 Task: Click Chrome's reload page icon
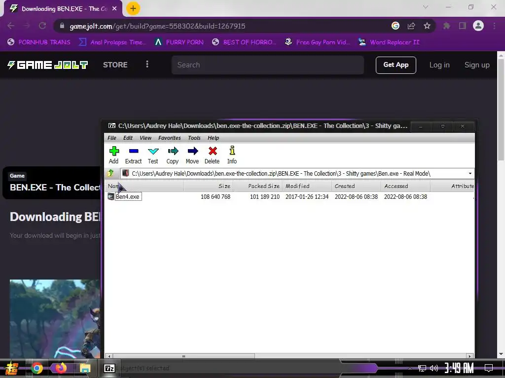42,26
